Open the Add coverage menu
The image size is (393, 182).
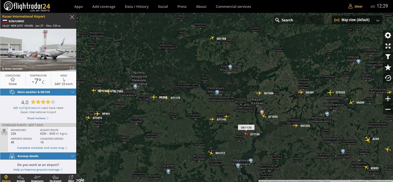104,7
